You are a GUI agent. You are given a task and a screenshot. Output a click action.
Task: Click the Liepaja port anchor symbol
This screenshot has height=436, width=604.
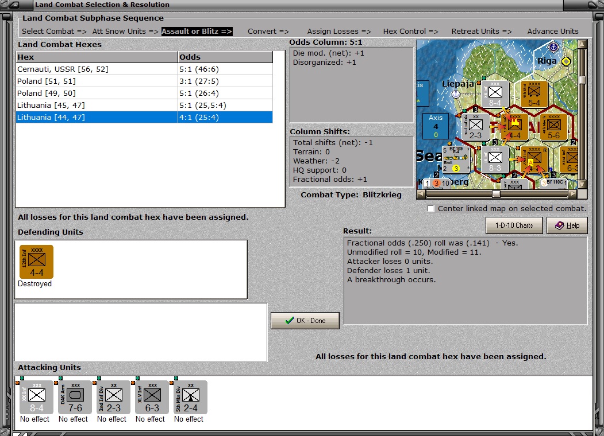click(456, 94)
